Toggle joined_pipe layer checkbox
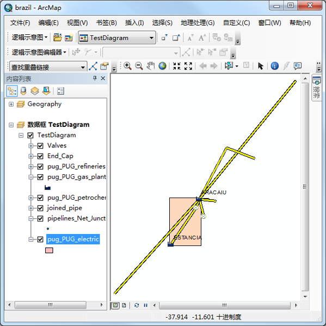 point(40,208)
